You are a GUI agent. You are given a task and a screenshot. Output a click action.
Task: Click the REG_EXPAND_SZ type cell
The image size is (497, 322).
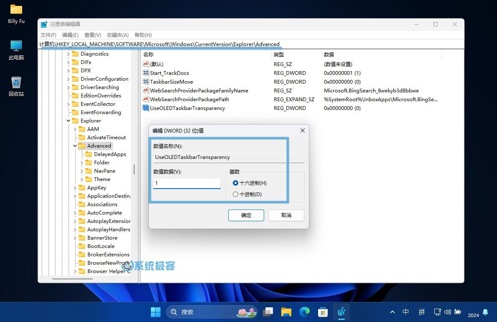(x=294, y=99)
